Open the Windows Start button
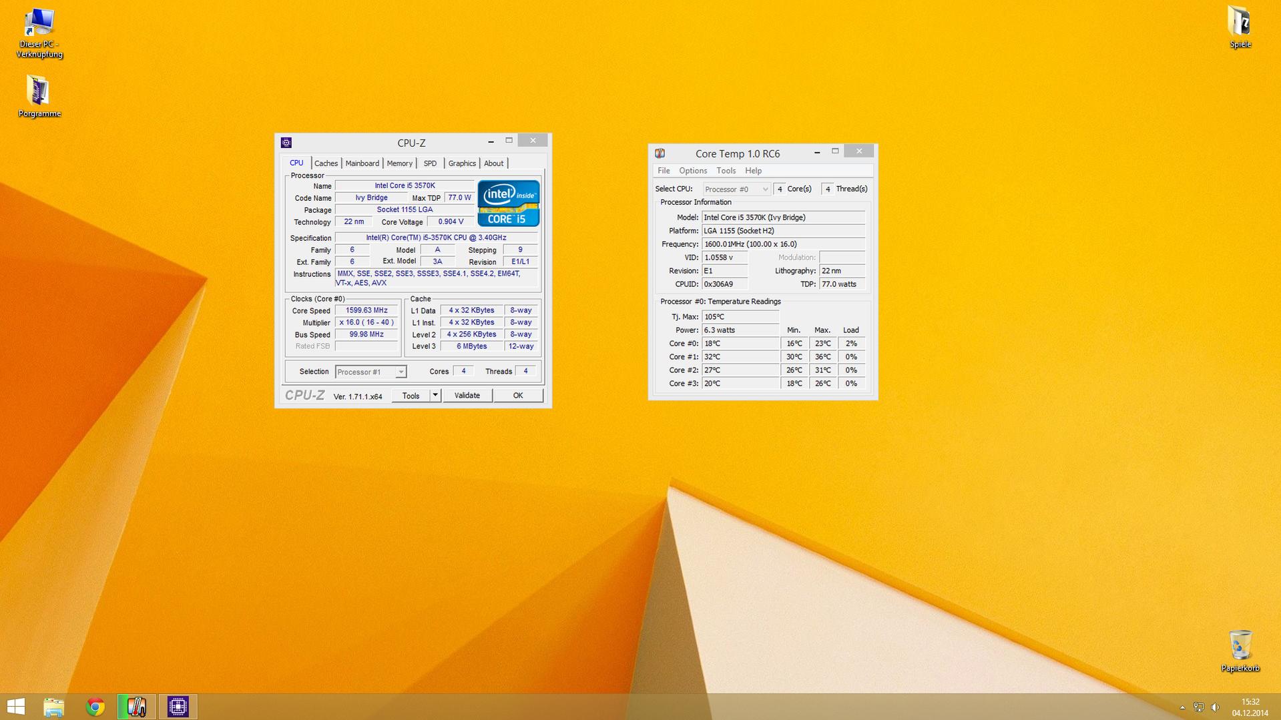 [x=16, y=707]
